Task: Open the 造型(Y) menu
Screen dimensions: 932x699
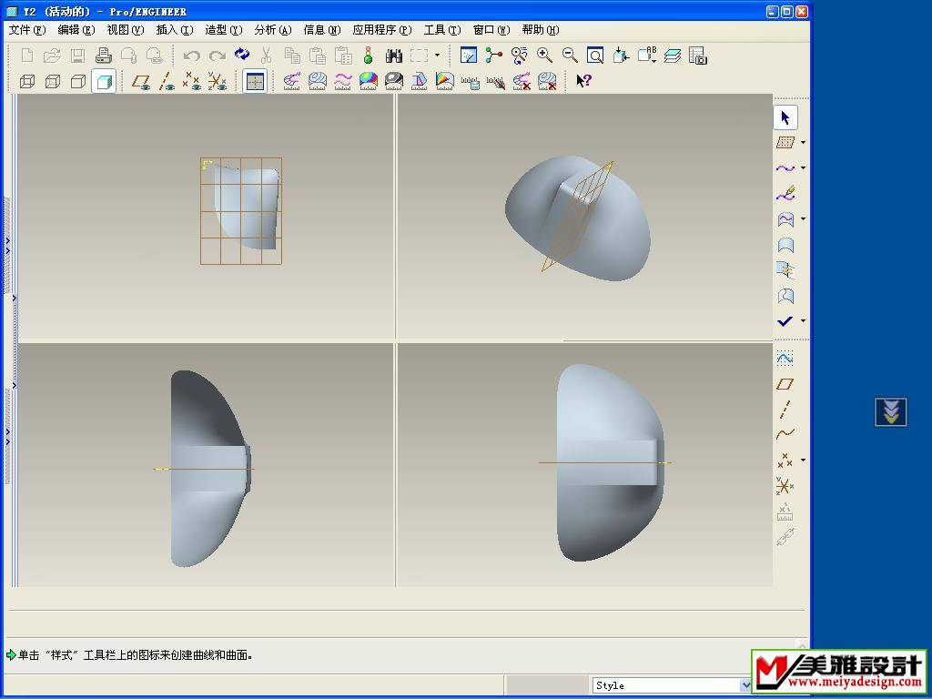Action: (x=223, y=30)
